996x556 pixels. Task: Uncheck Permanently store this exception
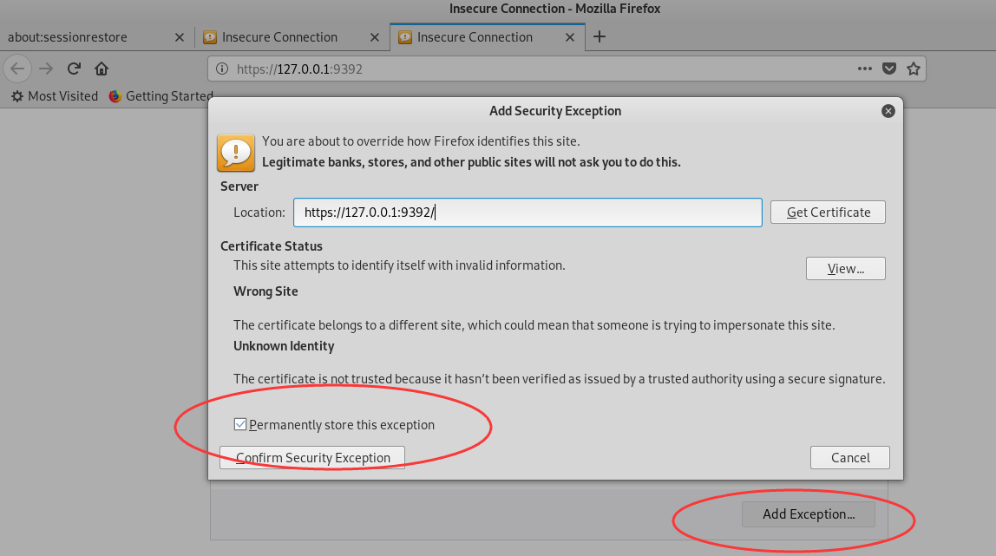240,424
